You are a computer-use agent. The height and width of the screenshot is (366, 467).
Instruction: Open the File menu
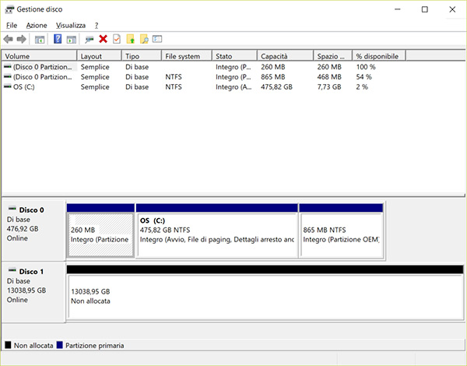[x=12, y=26]
